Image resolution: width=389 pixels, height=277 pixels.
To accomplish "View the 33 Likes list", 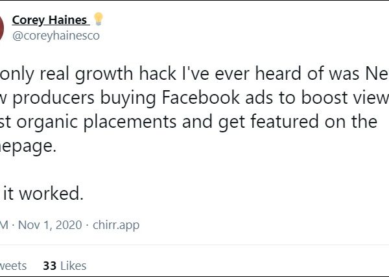I will [x=64, y=265].
